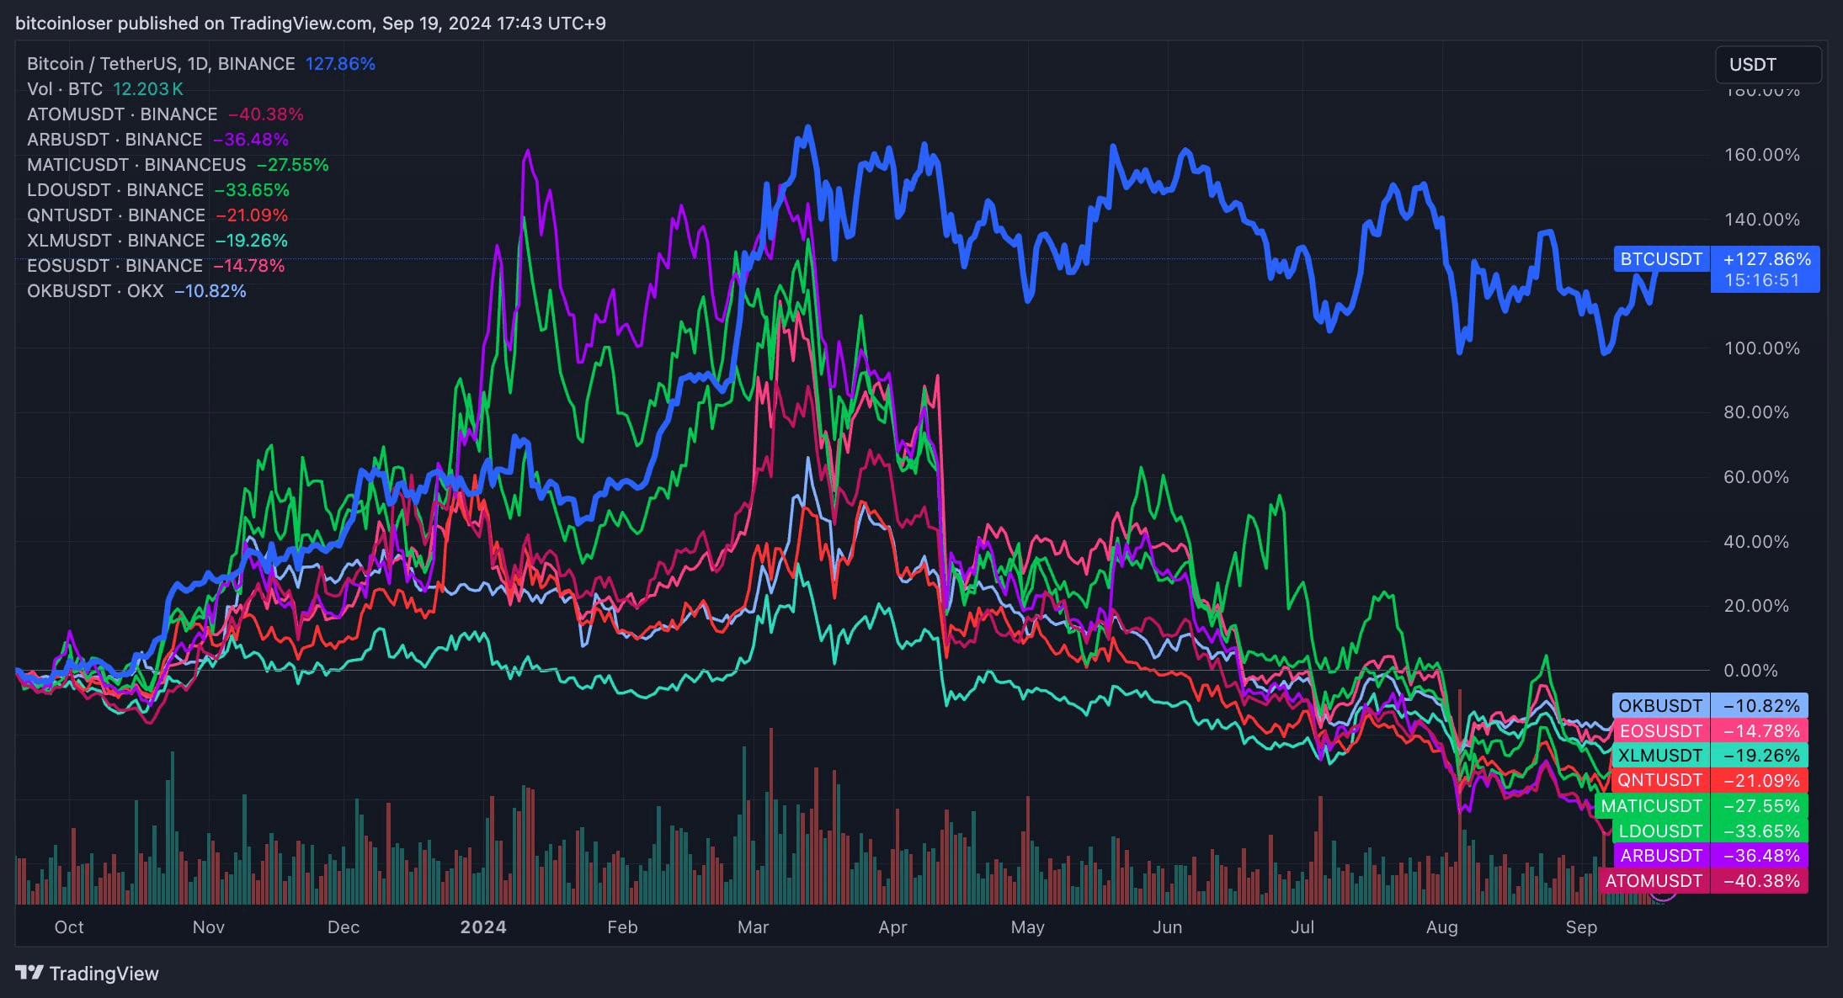1843x998 pixels.
Task: Click legend title Bitcoin / TetherUS, 1D, BINANCE
Action: (161, 64)
